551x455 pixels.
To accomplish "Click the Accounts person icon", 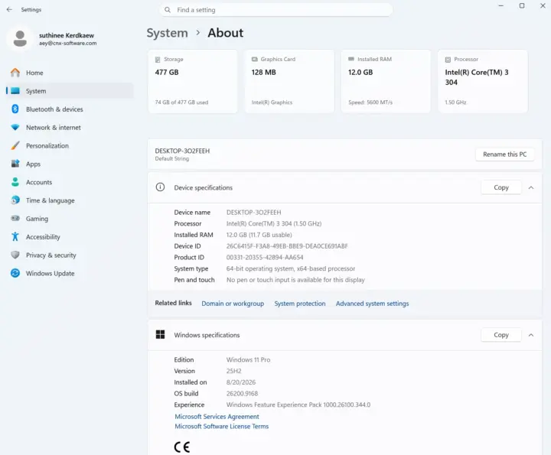I will click(x=15, y=182).
